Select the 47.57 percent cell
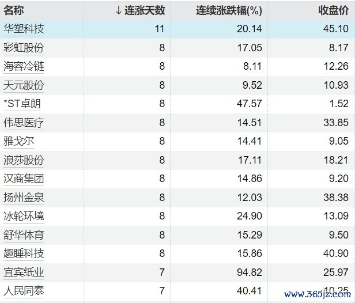 click(250, 104)
